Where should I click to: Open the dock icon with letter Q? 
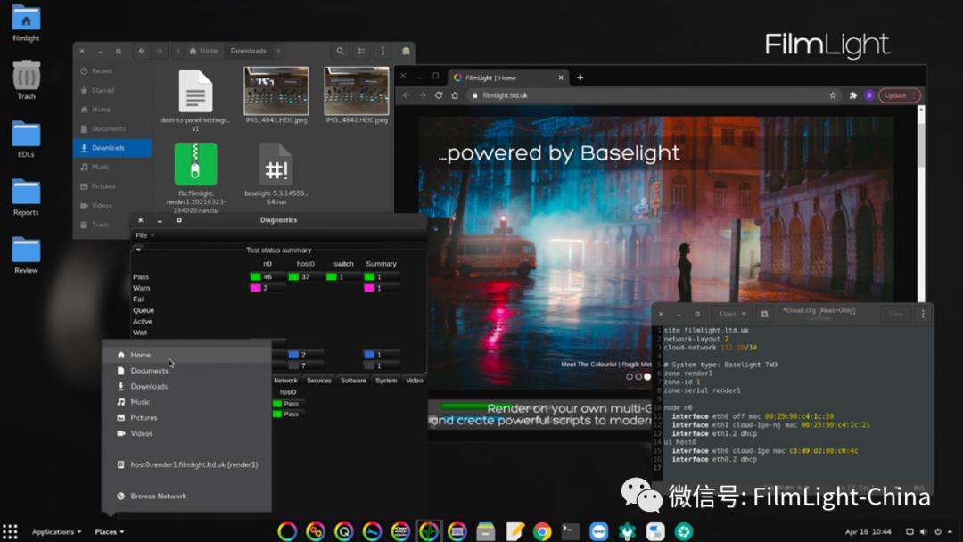[x=344, y=531]
